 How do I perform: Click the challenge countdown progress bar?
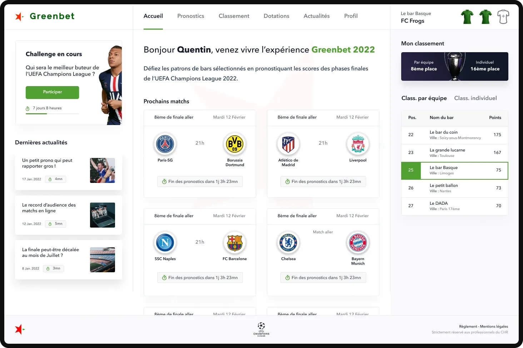tap(52, 114)
